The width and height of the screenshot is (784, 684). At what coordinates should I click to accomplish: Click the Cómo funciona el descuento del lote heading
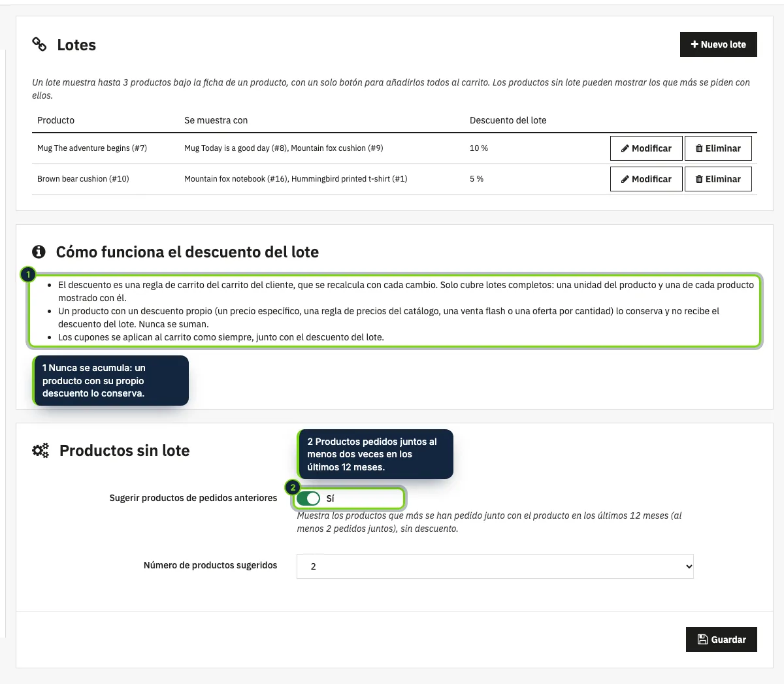click(x=188, y=252)
